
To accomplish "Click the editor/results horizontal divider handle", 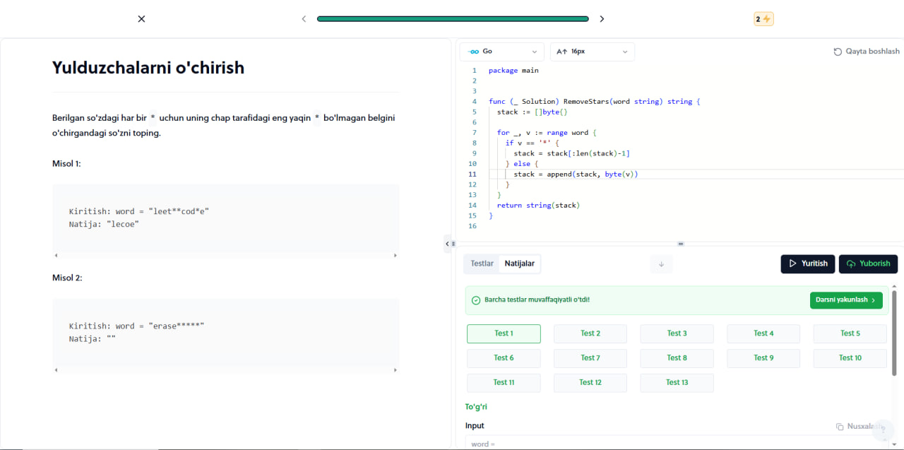I will (x=681, y=244).
